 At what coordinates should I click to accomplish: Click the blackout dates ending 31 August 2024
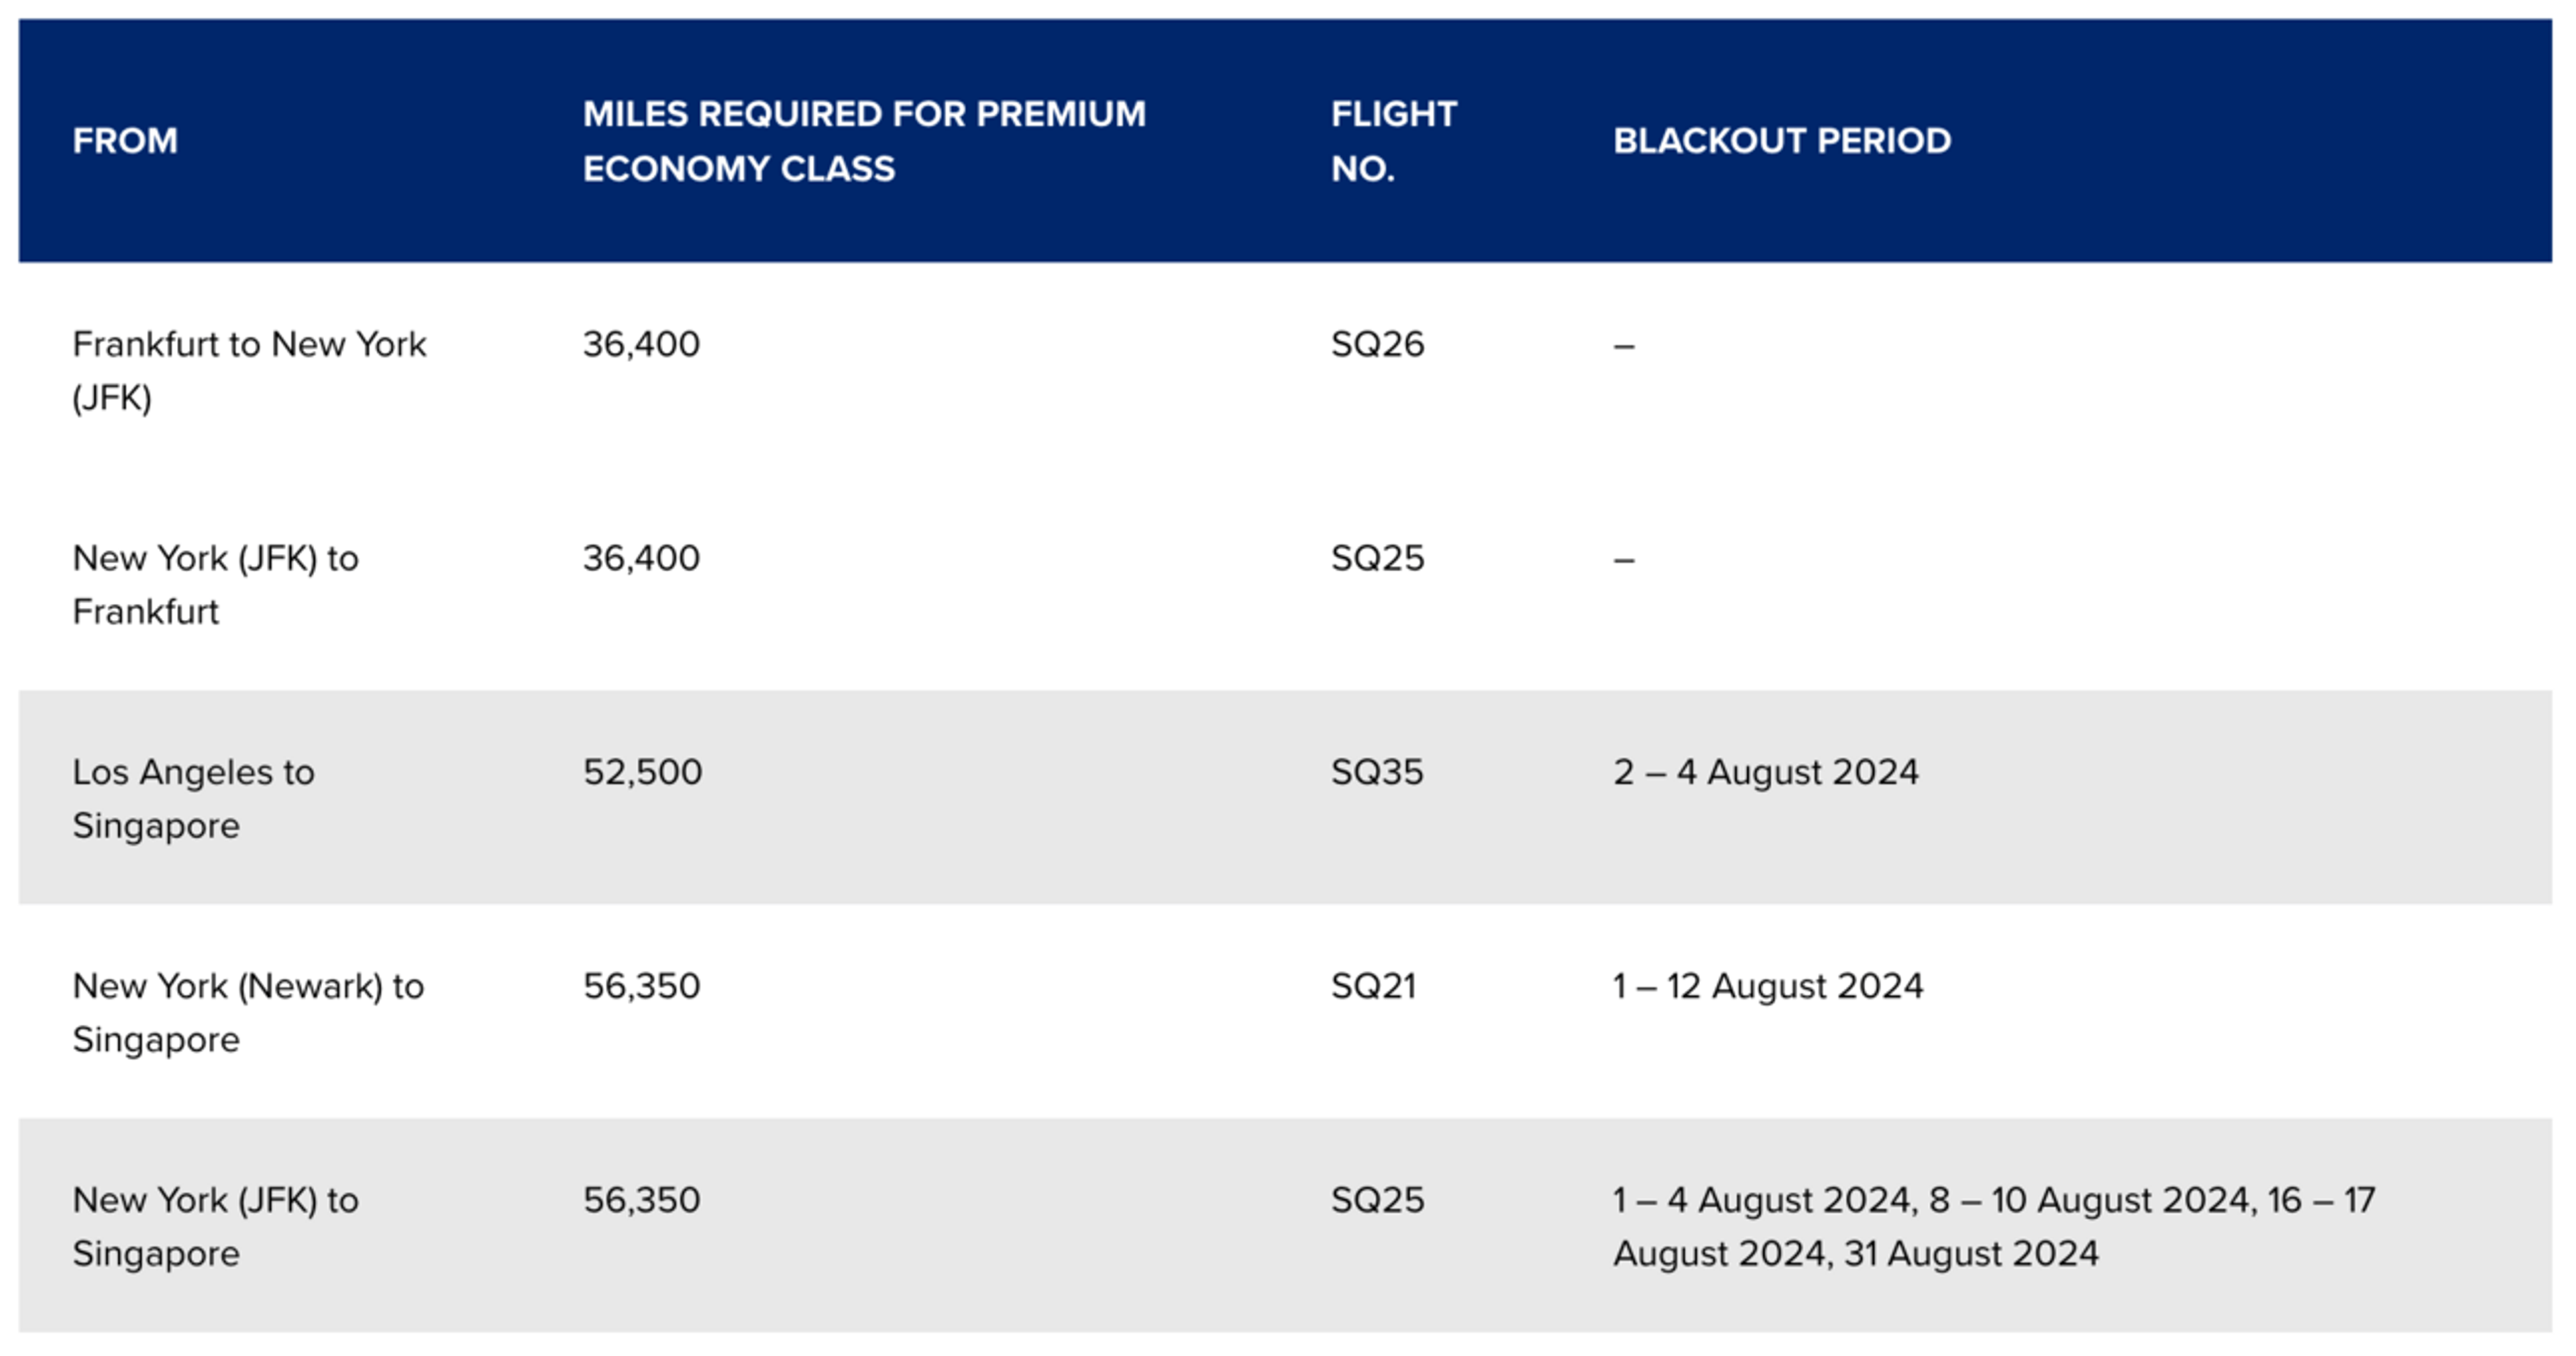(1994, 1227)
